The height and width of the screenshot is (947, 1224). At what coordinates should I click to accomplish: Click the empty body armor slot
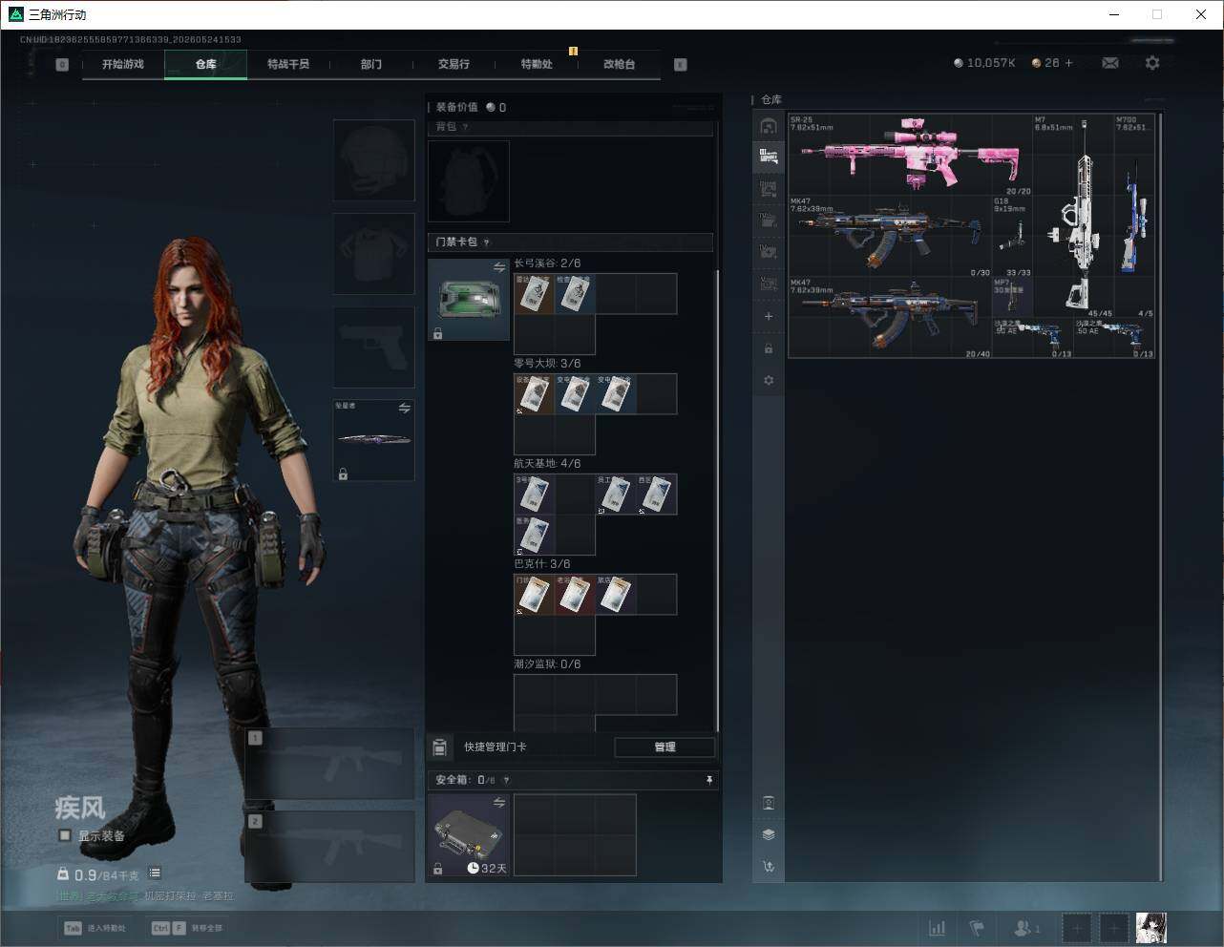pyautogui.click(x=373, y=253)
